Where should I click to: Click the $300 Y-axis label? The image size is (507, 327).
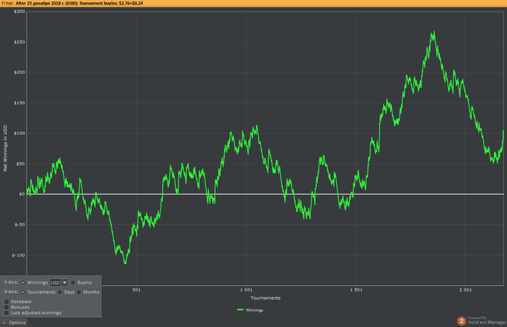[x=20, y=12]
